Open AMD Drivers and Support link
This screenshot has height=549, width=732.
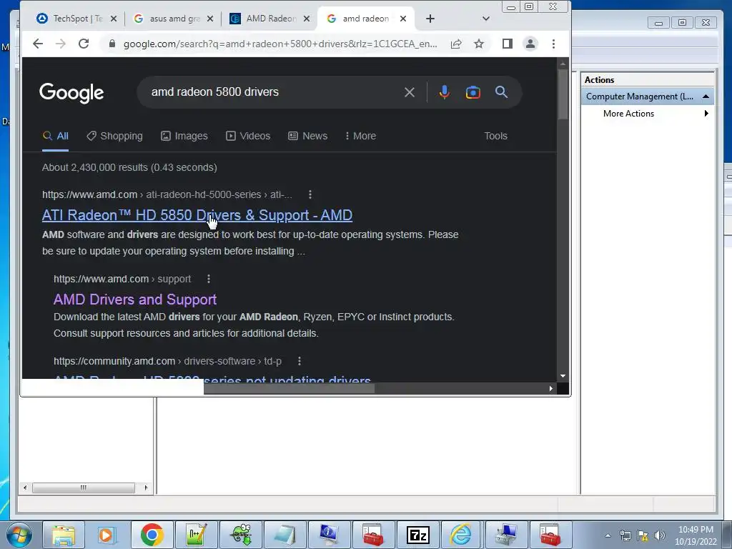(135, 300)
